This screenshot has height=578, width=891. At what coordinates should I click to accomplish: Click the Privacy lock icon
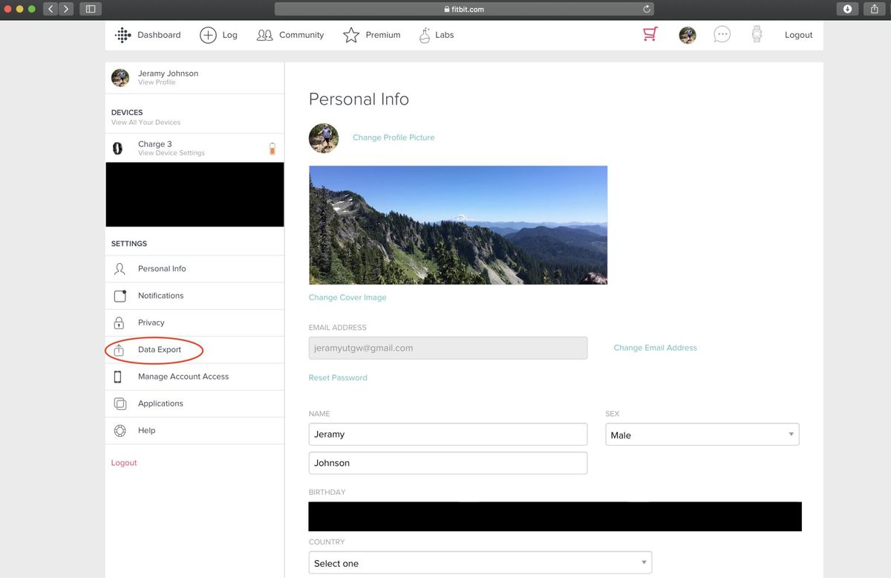click(x=120, y=322)
